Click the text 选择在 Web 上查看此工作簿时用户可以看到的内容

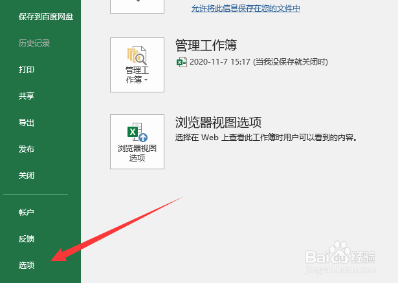266,138
